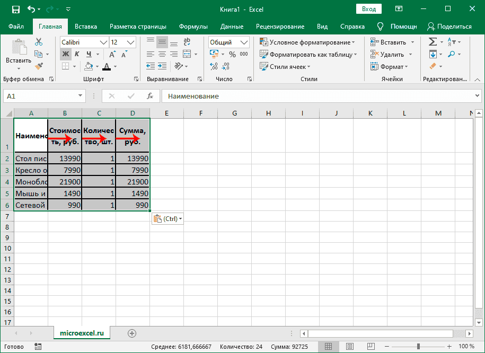Enable center horizontal alignment
Image resolution: width=485 pixels, height=353 pixels.
162,54
